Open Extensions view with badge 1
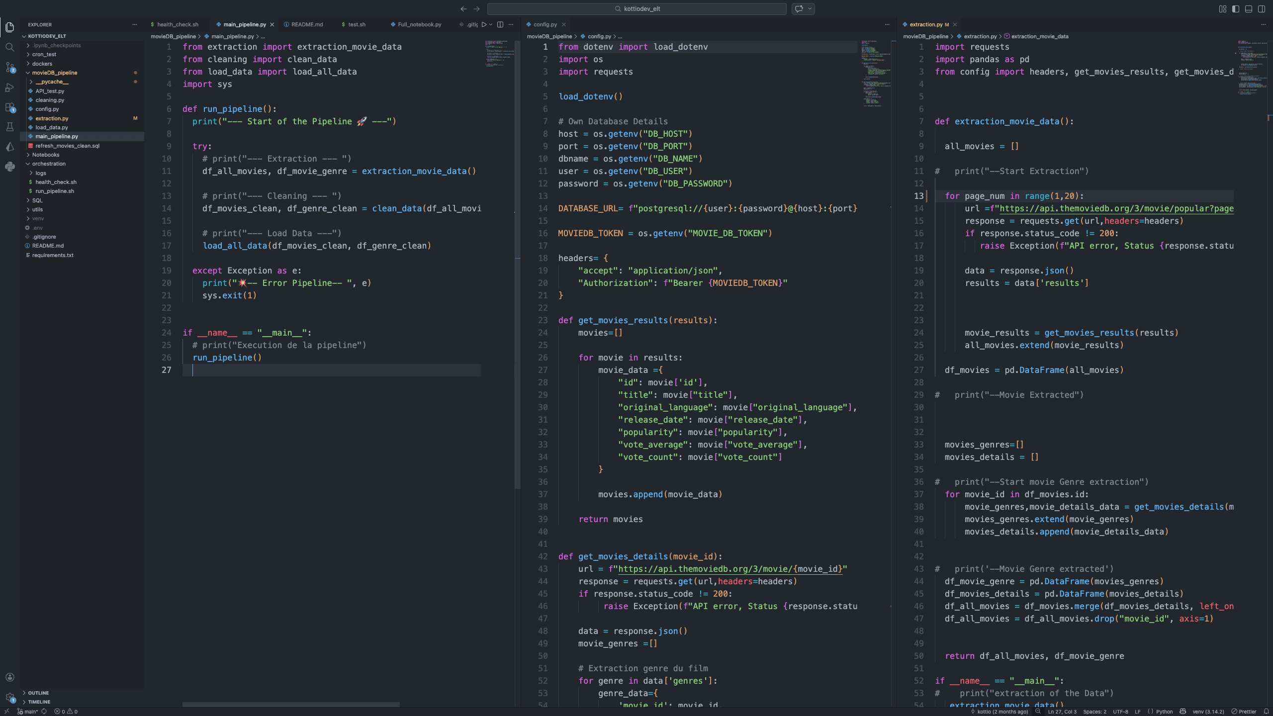Screen dimensions: 1273x716 (9, 107)
